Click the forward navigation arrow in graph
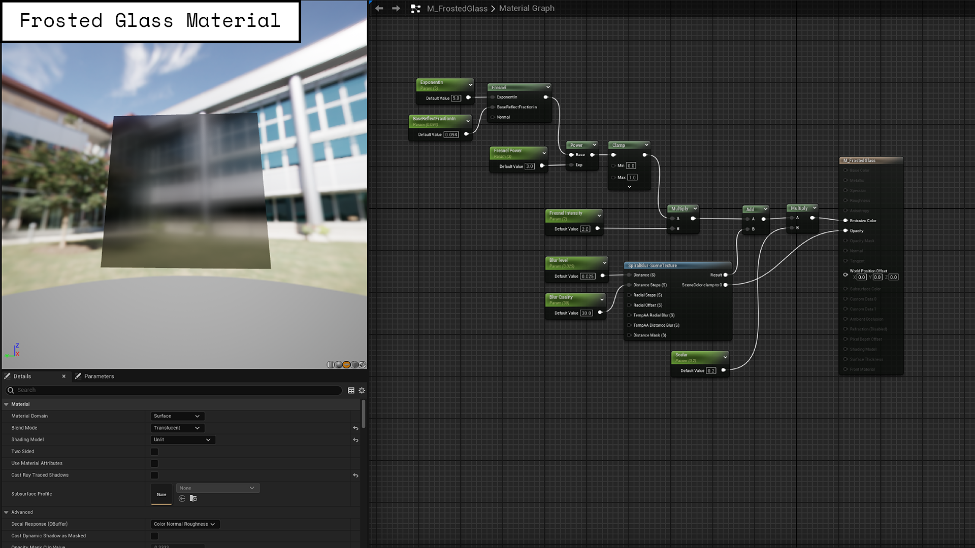The image size is (975, 548). coord(396,9)
